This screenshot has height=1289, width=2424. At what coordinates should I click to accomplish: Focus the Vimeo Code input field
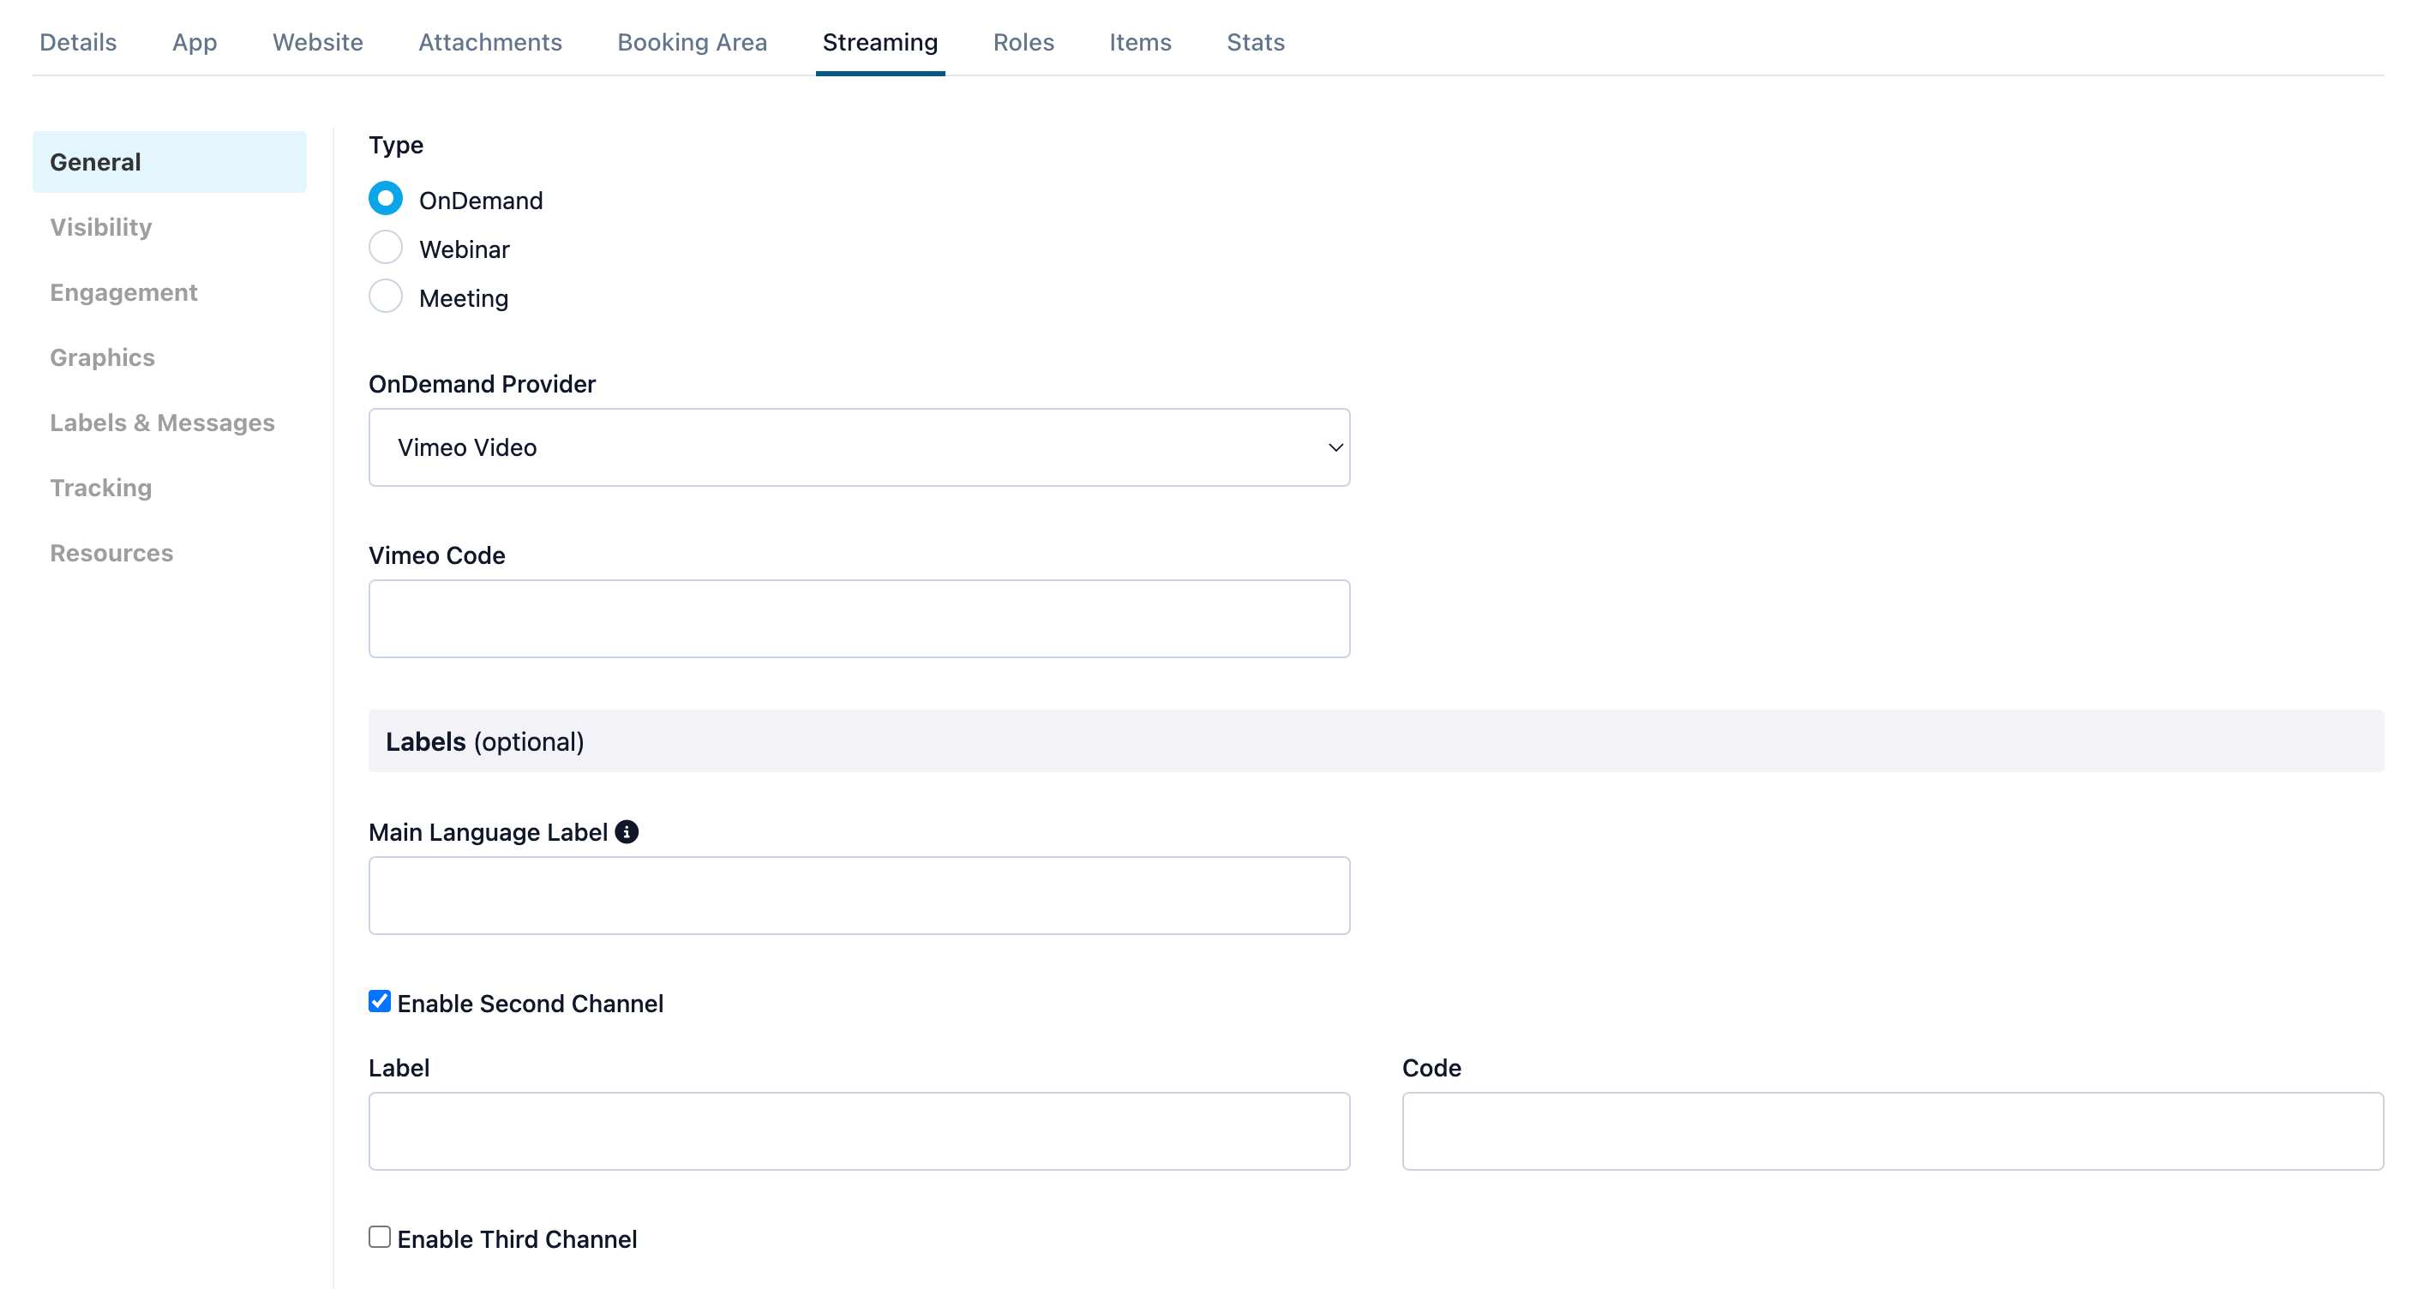tap(859, 618)
